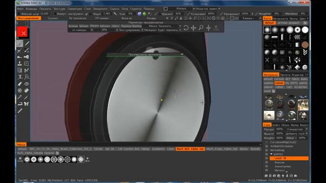This screenshot has height=183, width=326.
Task: Select the gold metal material thumbnail
Action: point(303,105)
